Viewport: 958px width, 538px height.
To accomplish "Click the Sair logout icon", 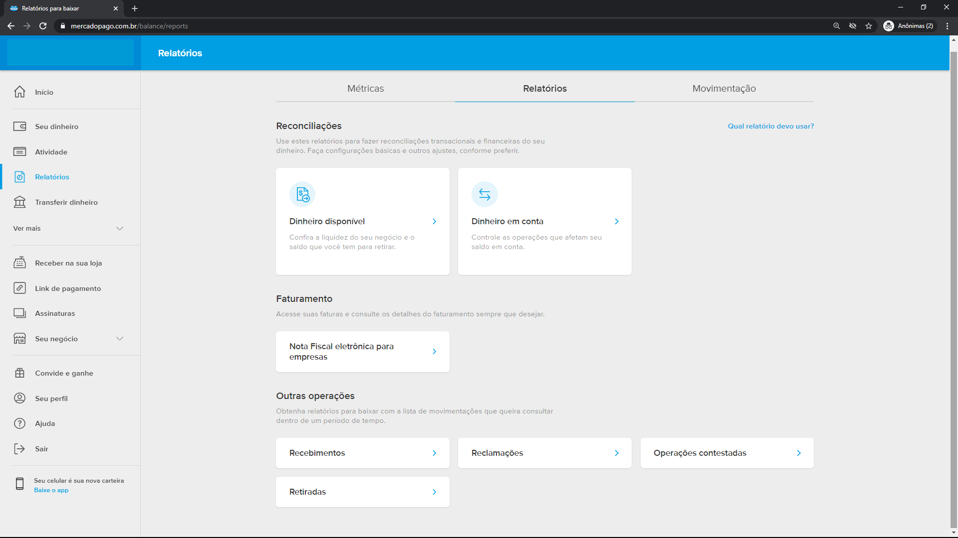I will pyautogui.click(x=19, y=449).
